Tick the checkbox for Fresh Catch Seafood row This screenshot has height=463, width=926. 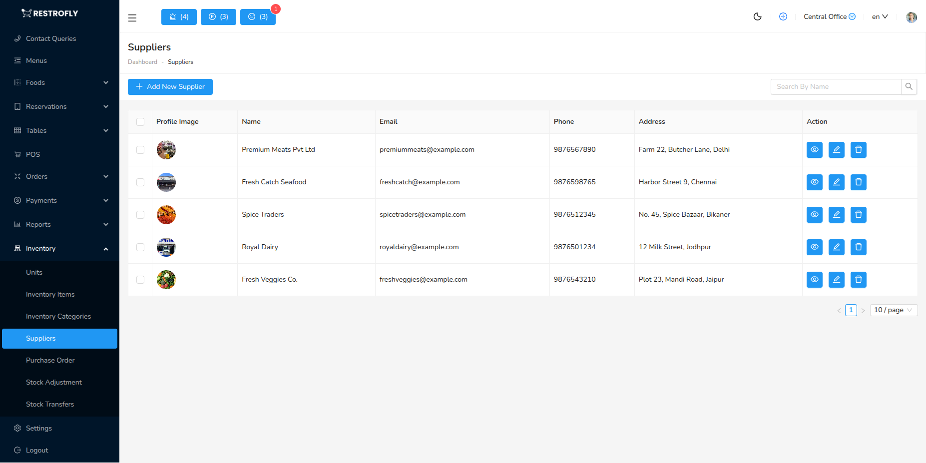pos(140,182)
